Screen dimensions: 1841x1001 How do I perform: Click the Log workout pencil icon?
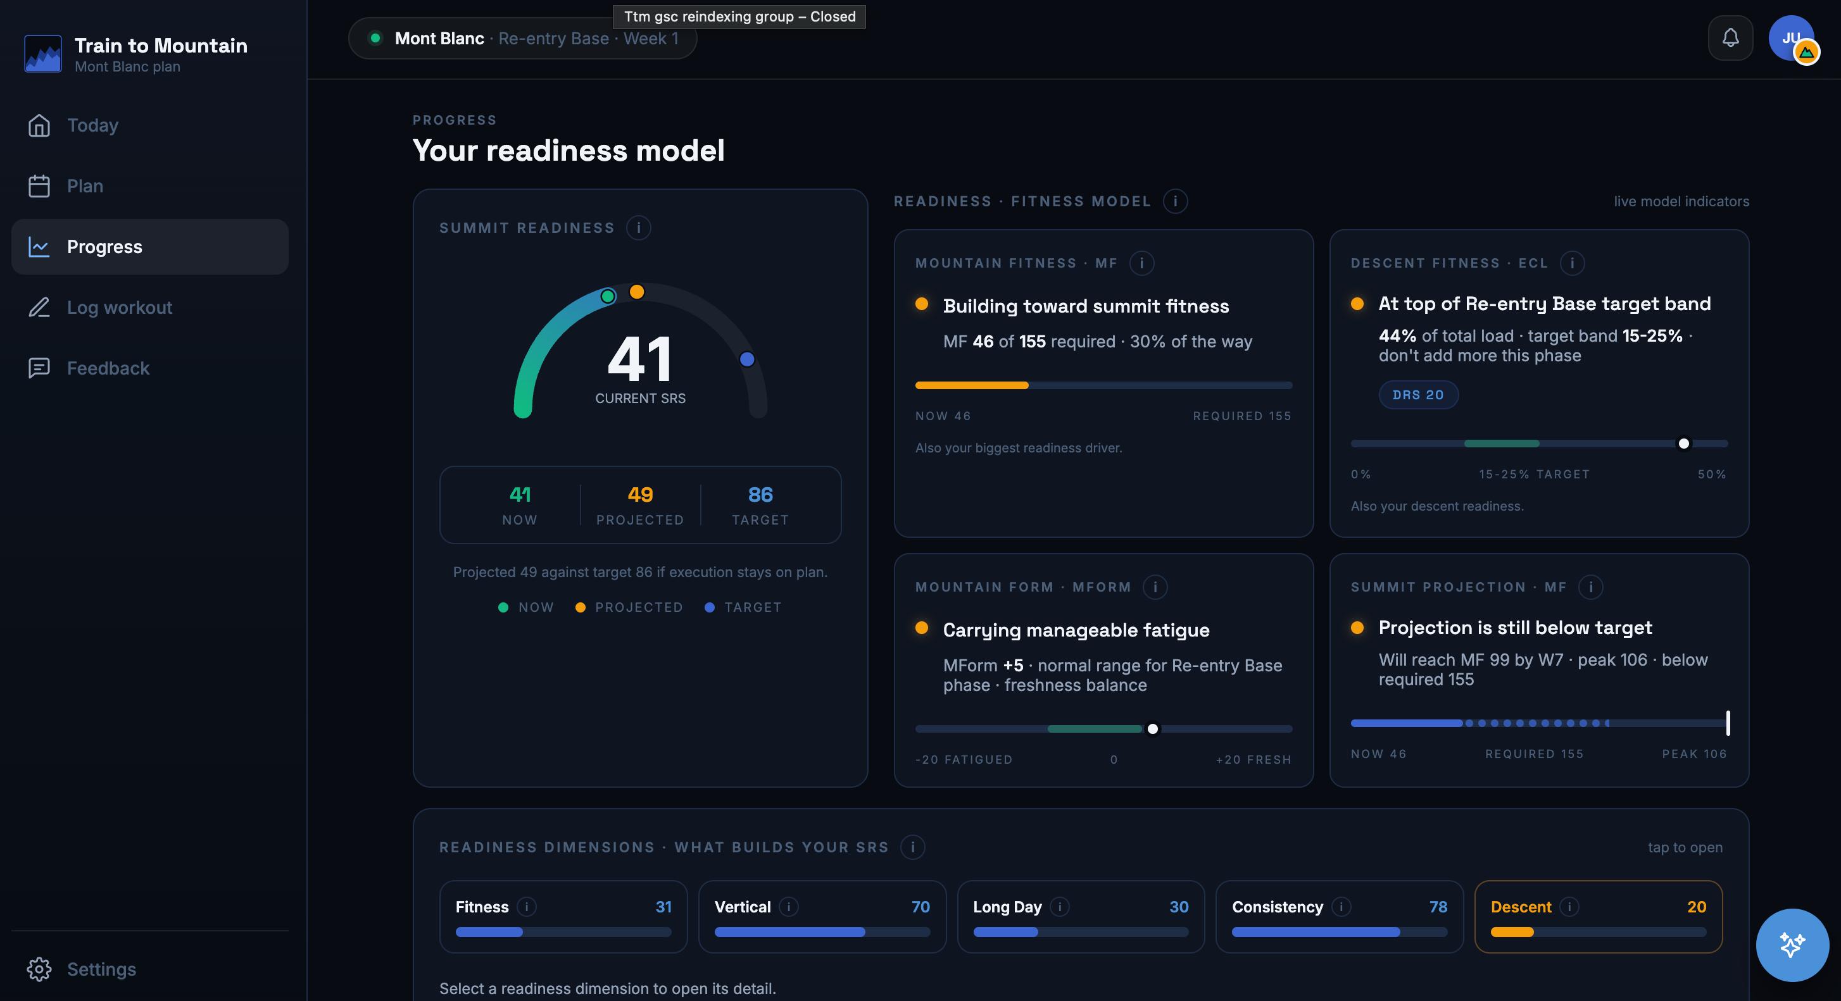click(x=39, y=308)
